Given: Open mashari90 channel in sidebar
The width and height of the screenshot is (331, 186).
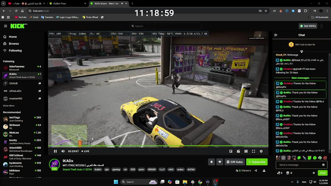Looking at the screenshot, I should (22, 98).
